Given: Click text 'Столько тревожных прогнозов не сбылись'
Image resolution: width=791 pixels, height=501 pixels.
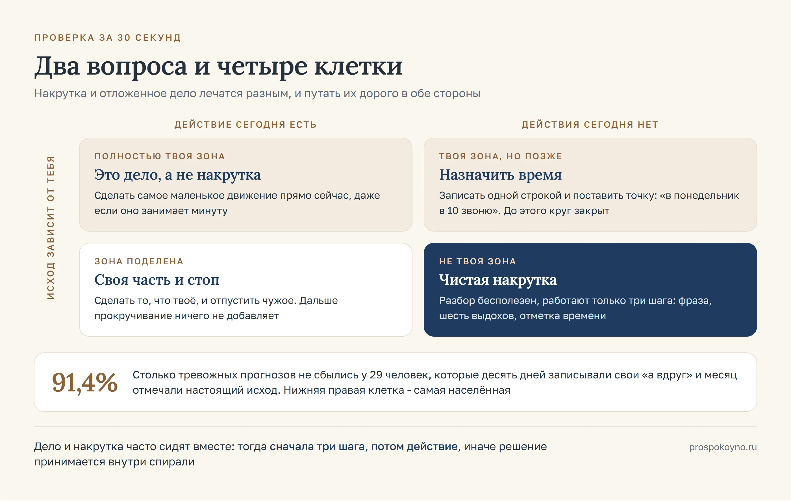Looking at the screenshot, I should [x=250, y=375].
